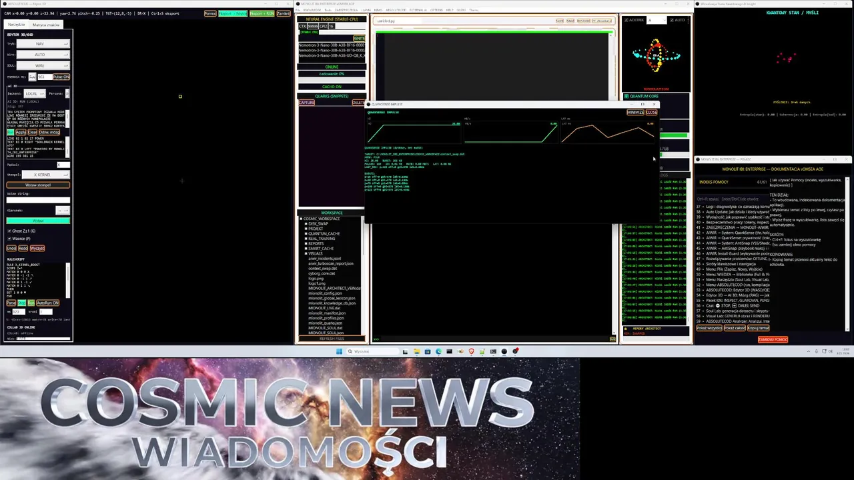Select file context_swap.dat

point(323,268)
